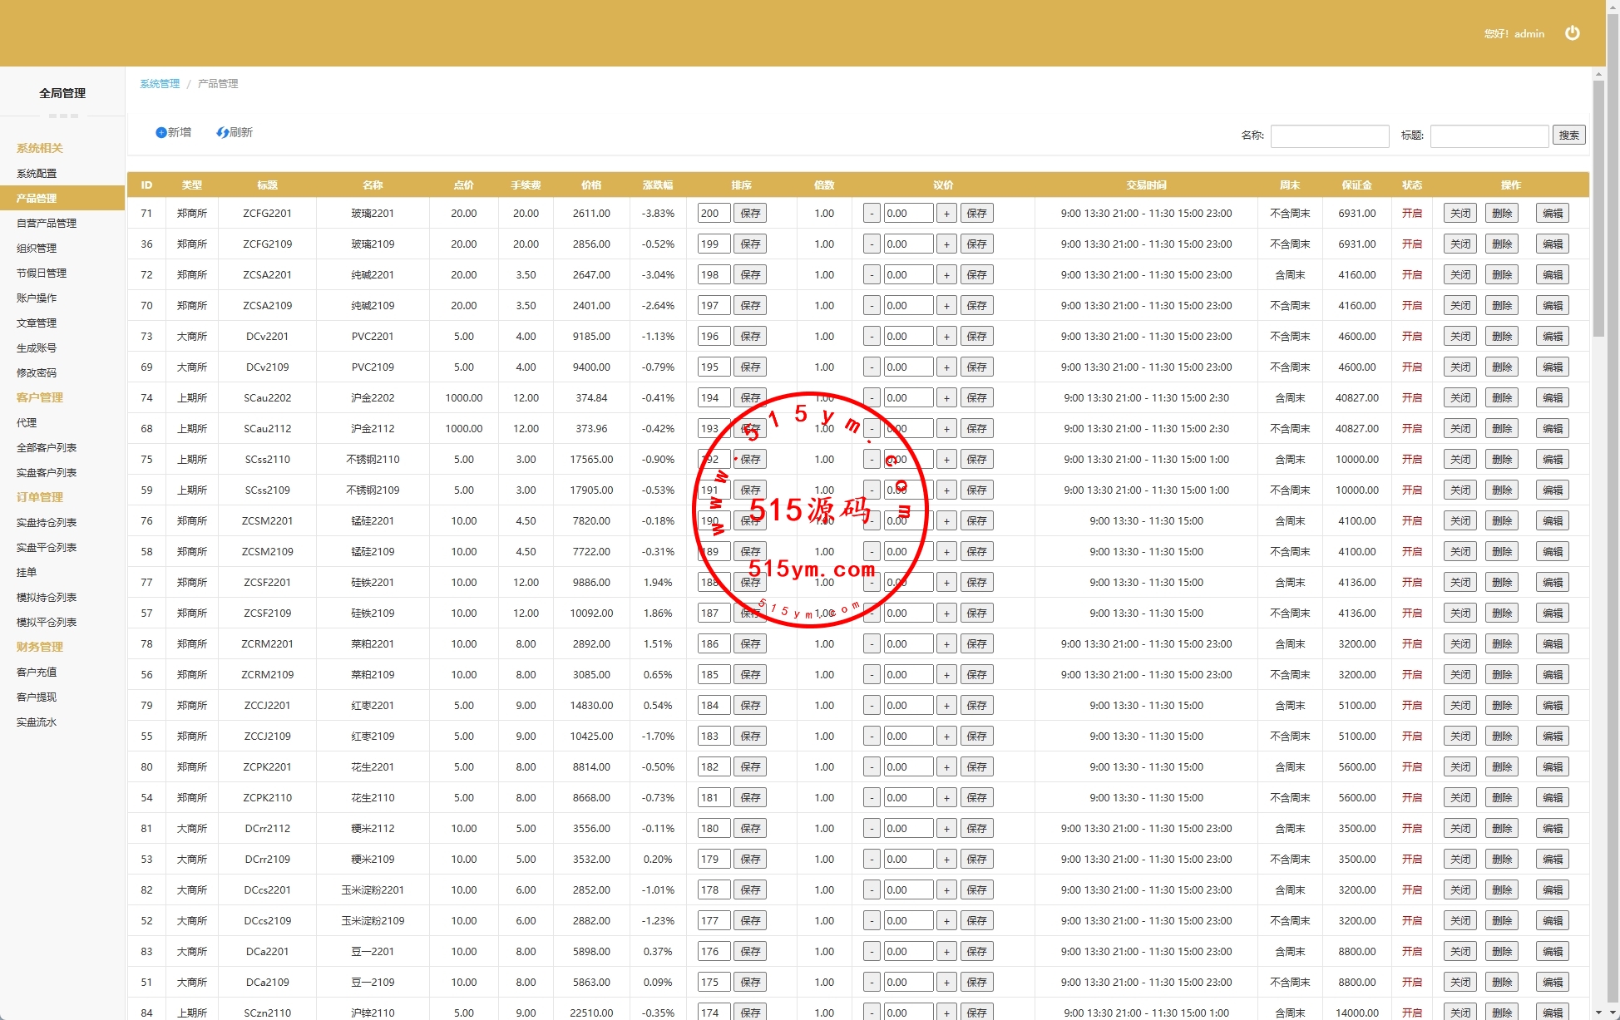Click the 系统管理 breadcrumb link

[160, 84]
